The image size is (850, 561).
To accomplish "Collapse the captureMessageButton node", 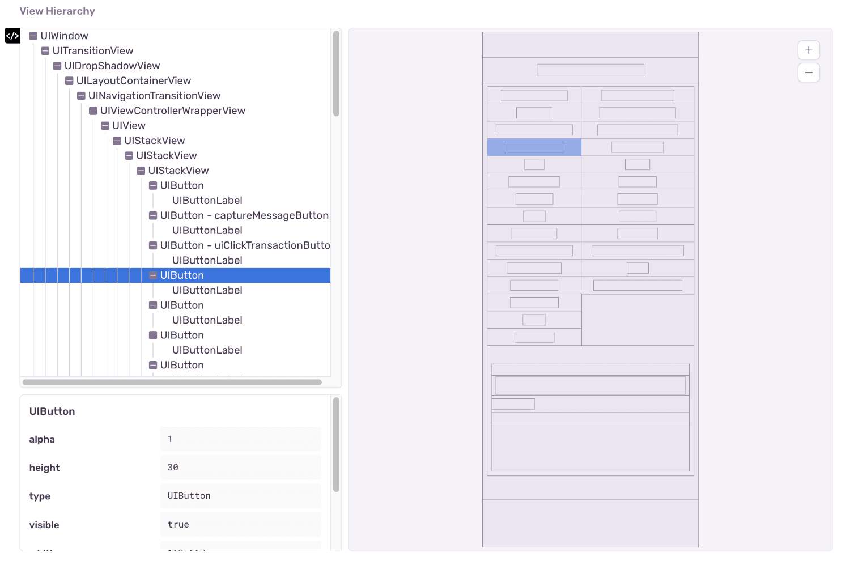I will point(152,215).
